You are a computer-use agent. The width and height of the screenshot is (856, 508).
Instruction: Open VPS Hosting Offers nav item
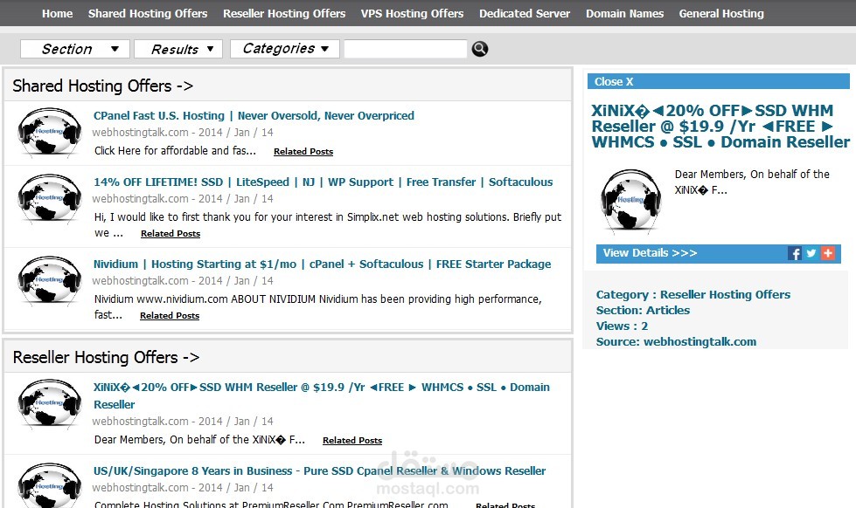click(x=412, y=14)
